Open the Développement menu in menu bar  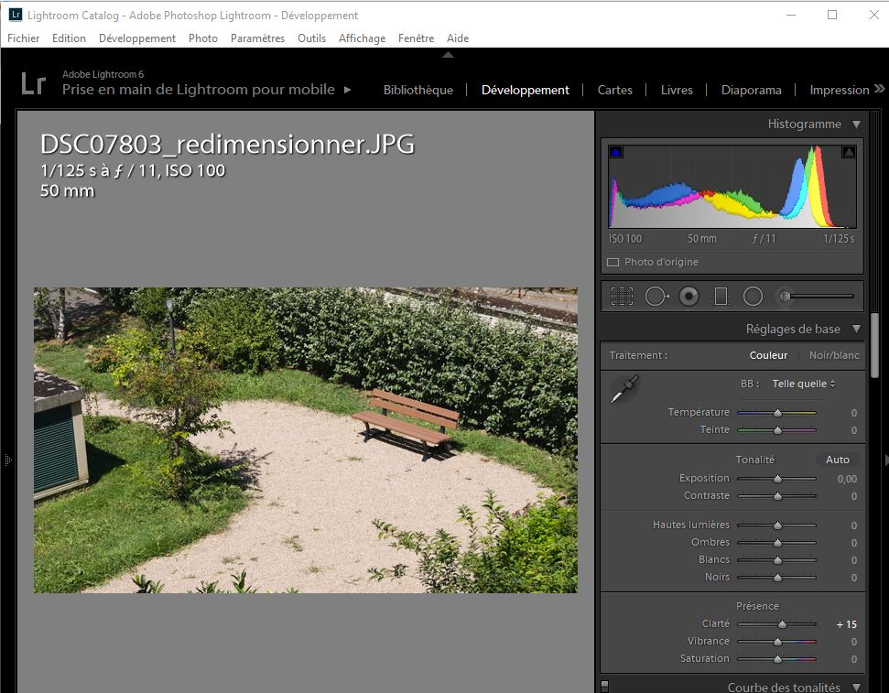(137, 38)
